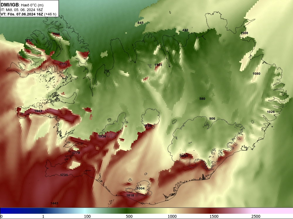Click the 1789 height label

(148, 126)
